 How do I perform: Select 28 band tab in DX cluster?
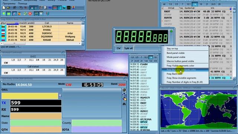point(219,4)
